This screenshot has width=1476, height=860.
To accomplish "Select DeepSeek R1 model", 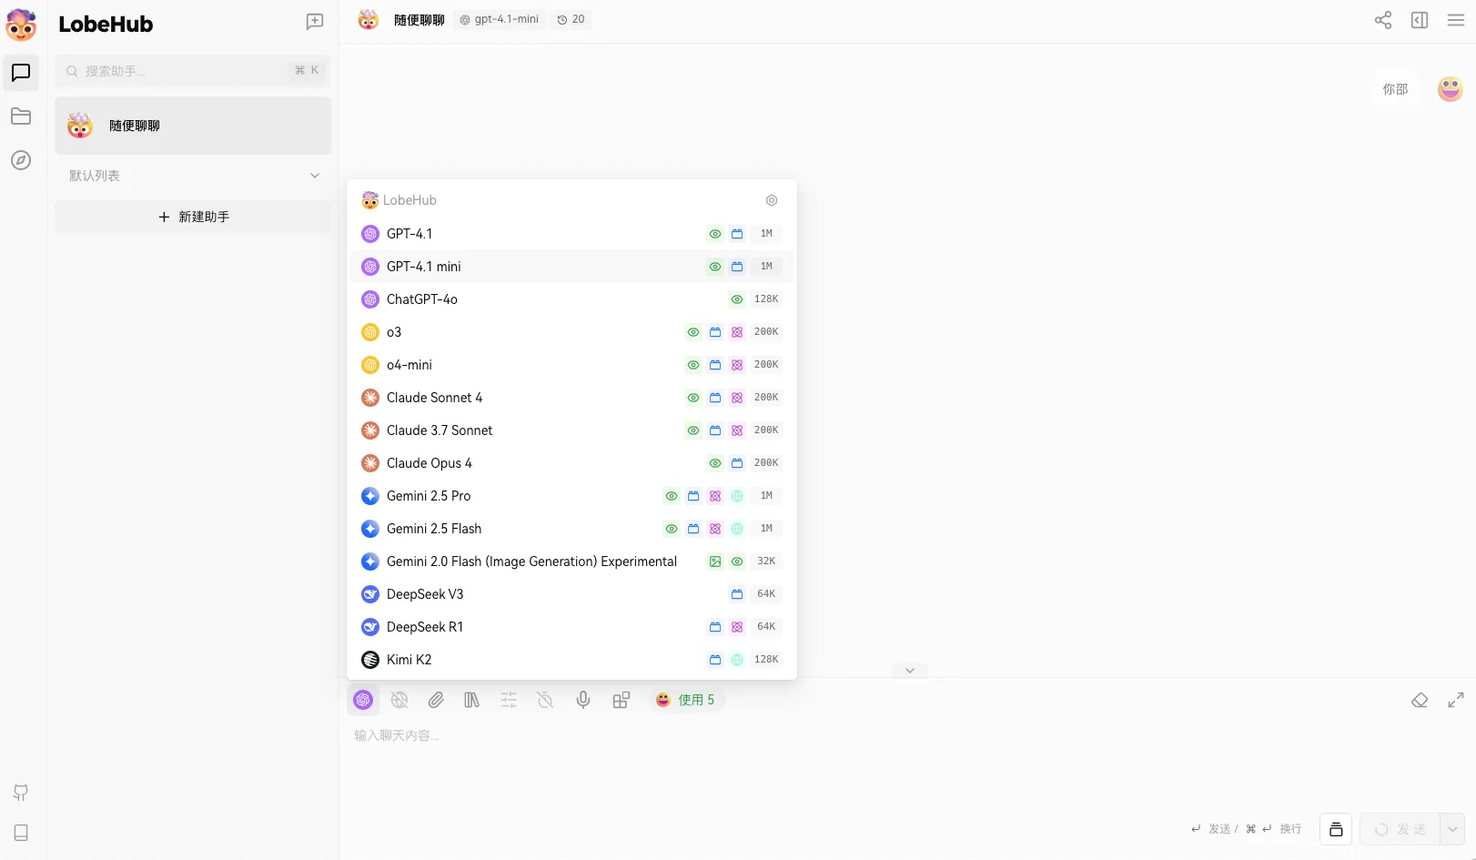I will click(571, 627).
